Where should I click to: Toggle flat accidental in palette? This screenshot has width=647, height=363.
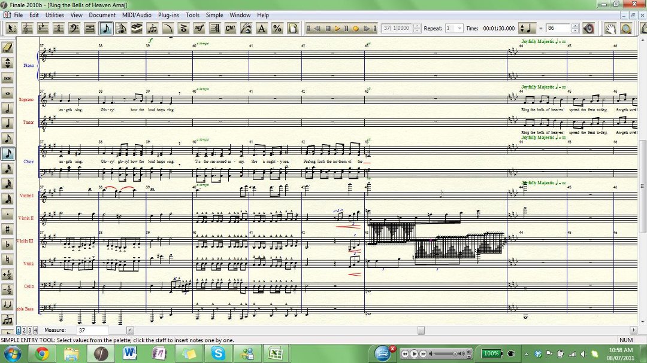(x=7, y=245)
